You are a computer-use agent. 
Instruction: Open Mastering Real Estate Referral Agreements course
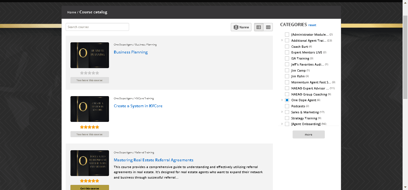coord(154,160)
